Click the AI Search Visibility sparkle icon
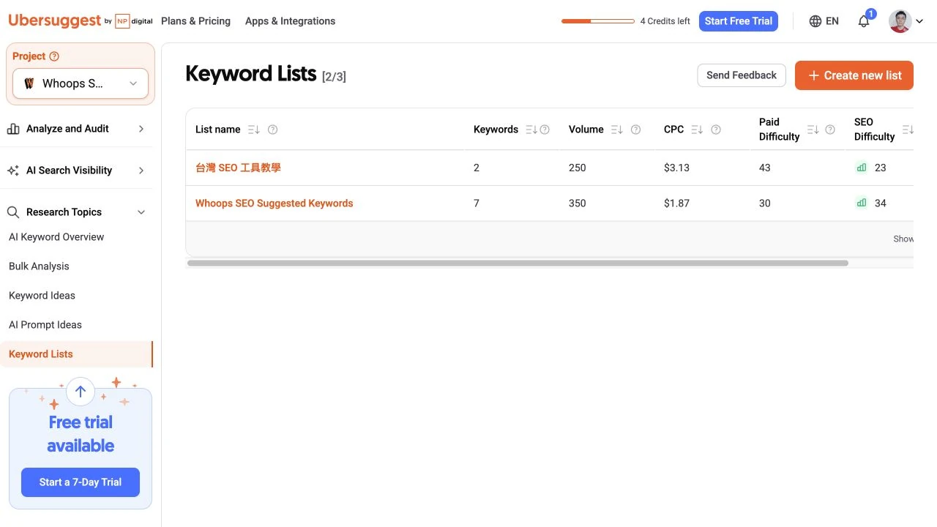Viewport: 937px width, 527px height. pyautogui.click(x=13, y=171)
